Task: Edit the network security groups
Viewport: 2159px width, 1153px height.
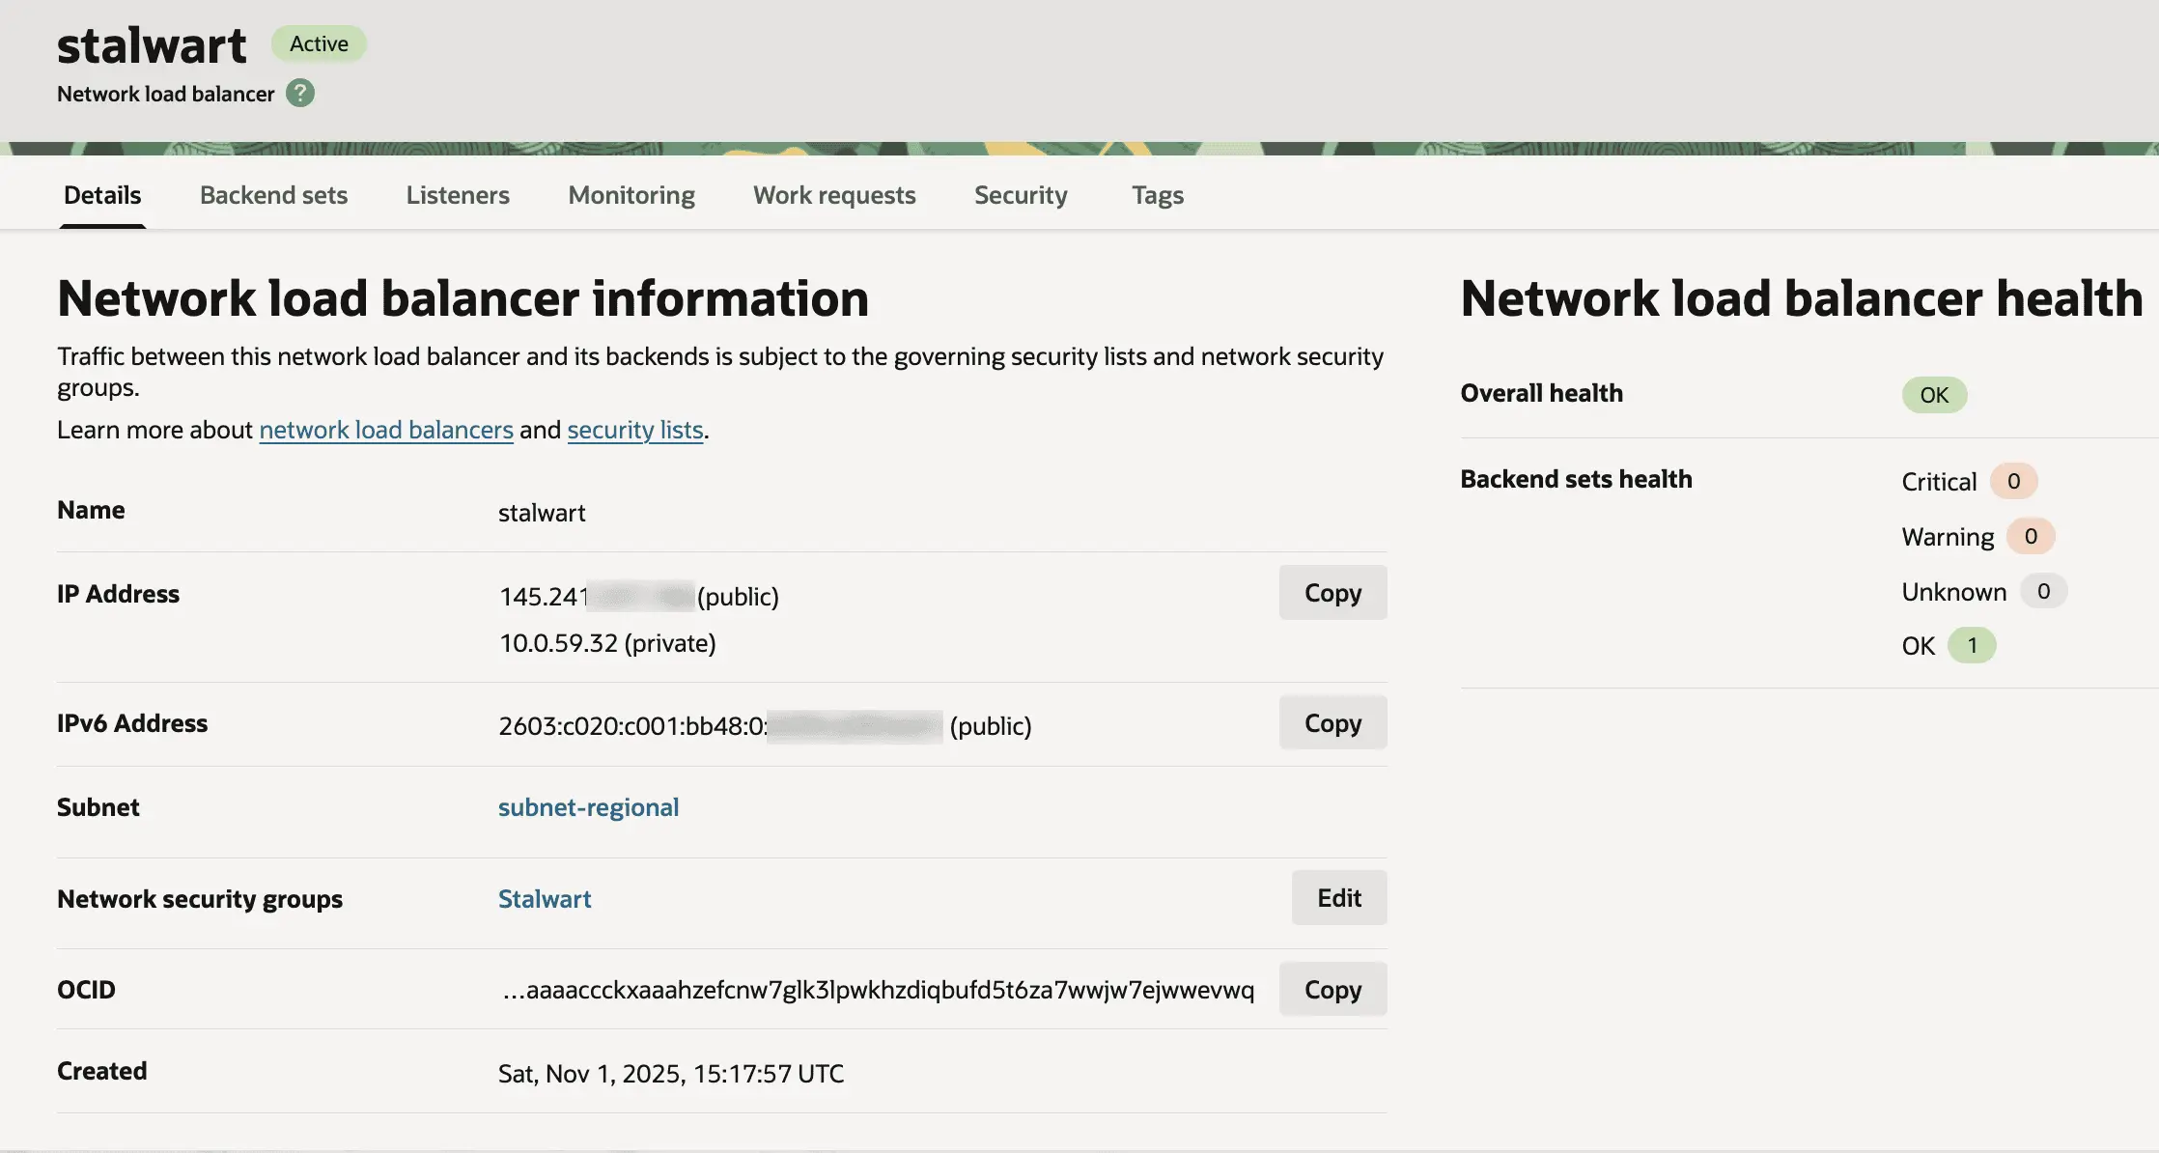Action: (1338, 897)
